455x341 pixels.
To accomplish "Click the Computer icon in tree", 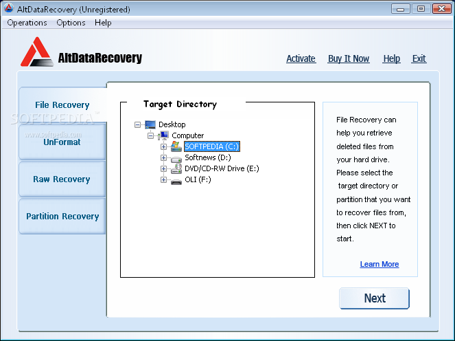I will coord(163,135).
